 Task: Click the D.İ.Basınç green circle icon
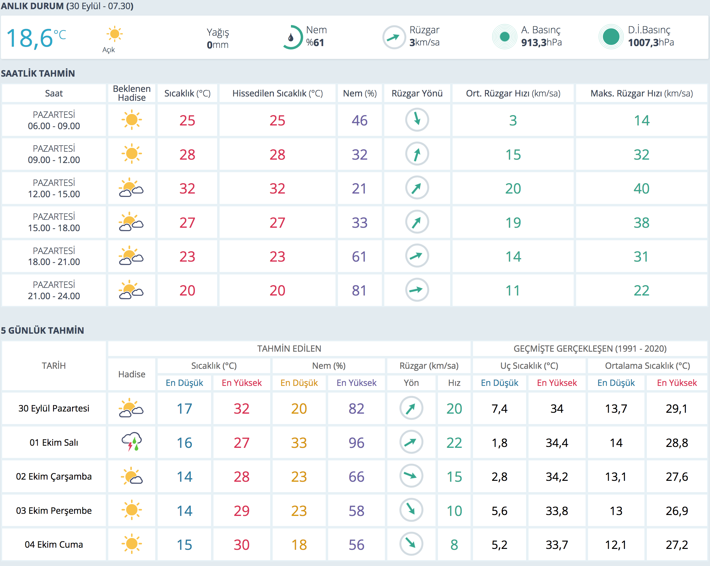pos(611,37)
